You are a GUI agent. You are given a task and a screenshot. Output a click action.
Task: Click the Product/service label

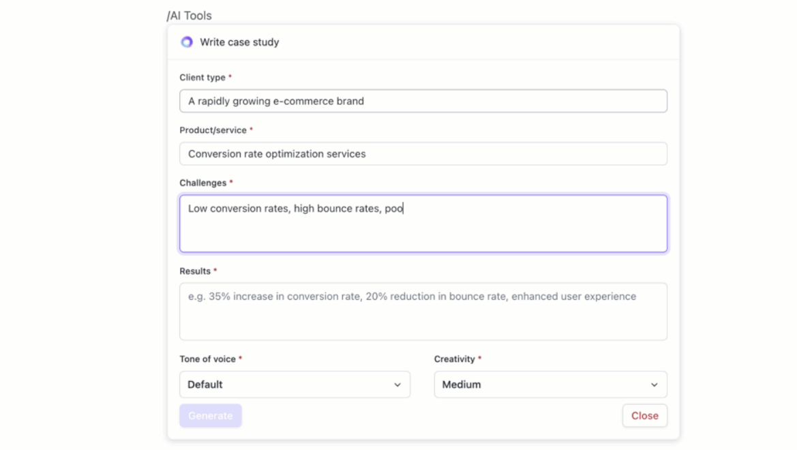[x=213, y=130]
